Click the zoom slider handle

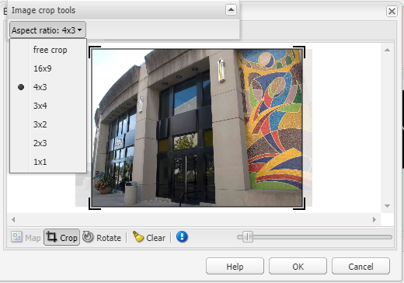pyautogui.click(x=248, y=237)
